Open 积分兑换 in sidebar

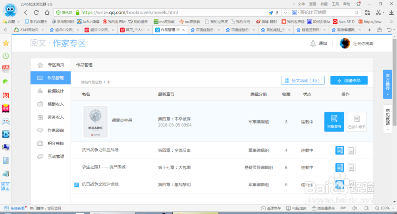[x=51, y=143]
